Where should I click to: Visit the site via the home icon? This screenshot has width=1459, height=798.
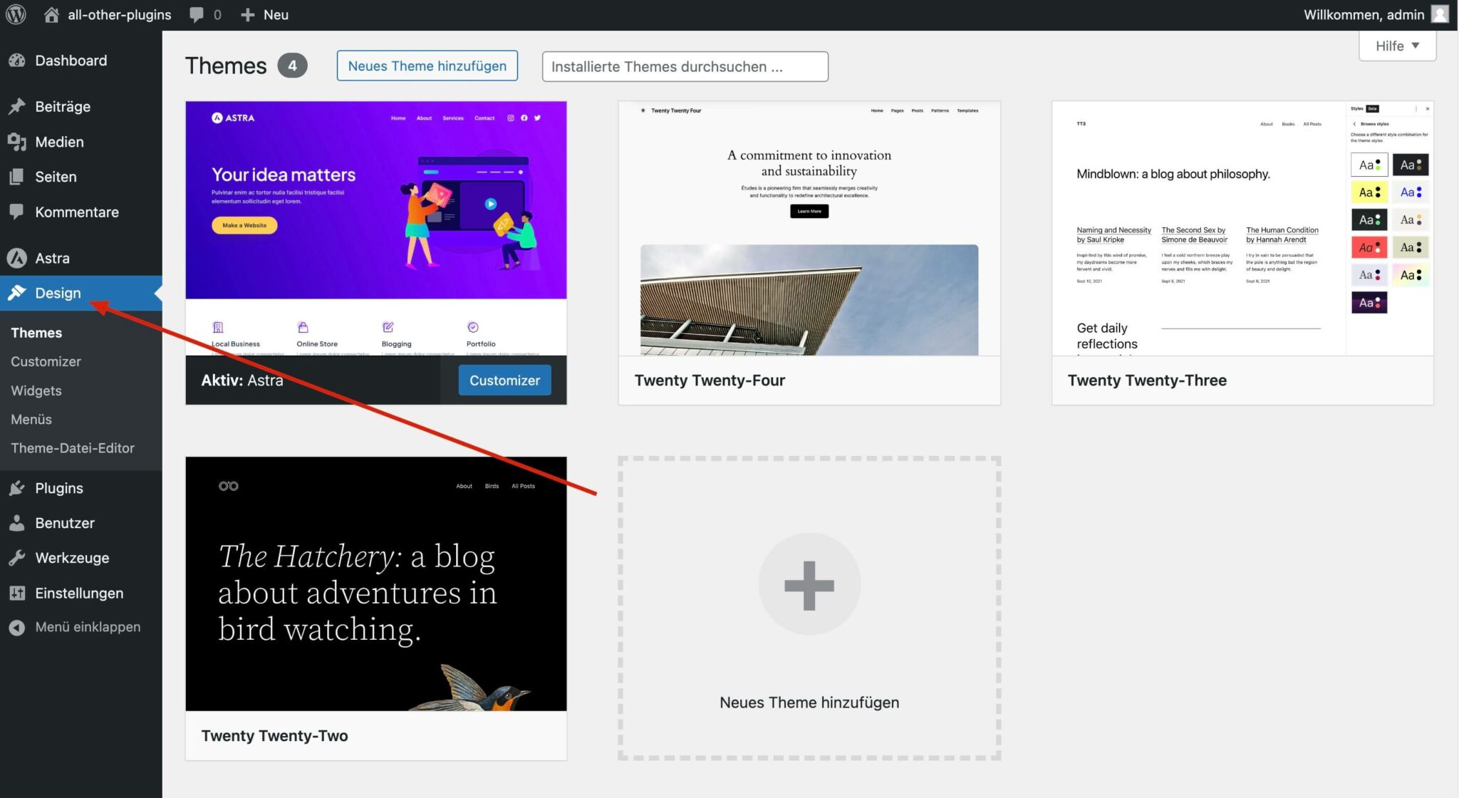(x=50, y=14)
